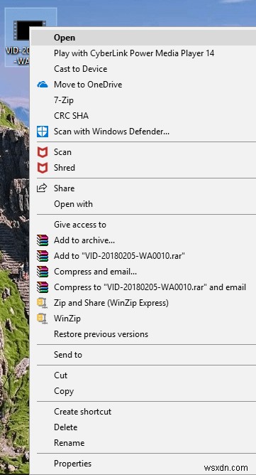Choose Cut from the menu
The width and height of the screenshot is (256, 475).
143,375
